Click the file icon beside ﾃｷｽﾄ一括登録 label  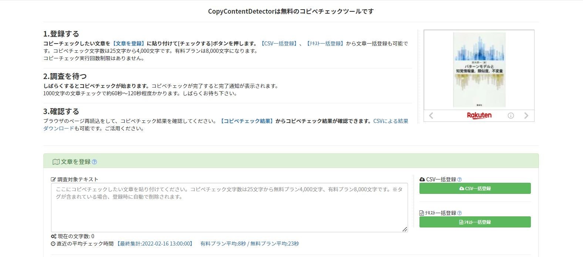422,213
